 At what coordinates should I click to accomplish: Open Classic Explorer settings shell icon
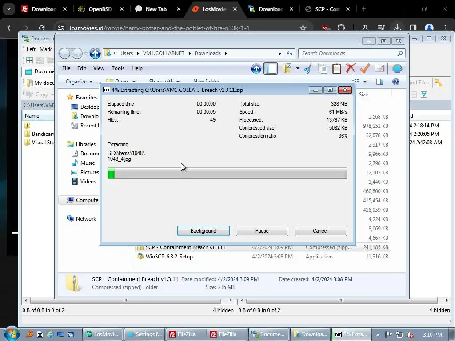[x=397, y=69]
